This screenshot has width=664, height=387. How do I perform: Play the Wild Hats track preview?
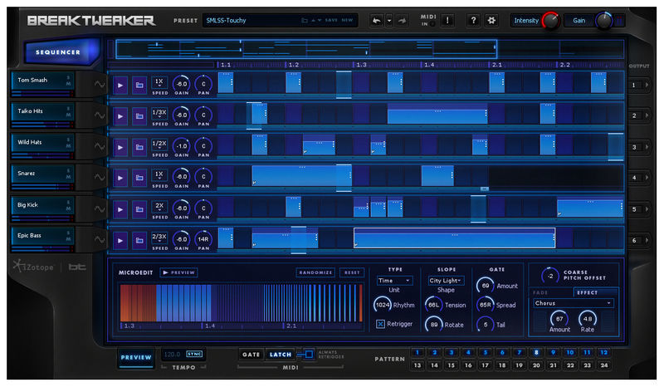coord(120,147)
